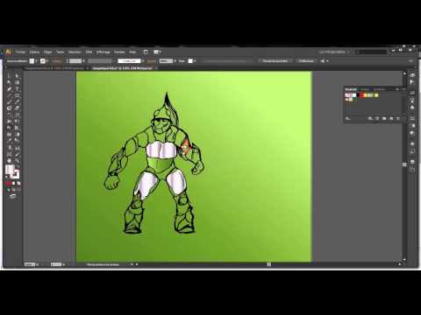Open the Objet menu
This screenshot has width=421, height=315.
47,52
